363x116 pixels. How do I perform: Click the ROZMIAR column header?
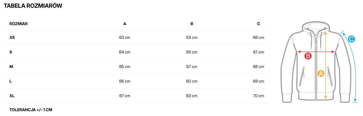(x=19, y=24)
